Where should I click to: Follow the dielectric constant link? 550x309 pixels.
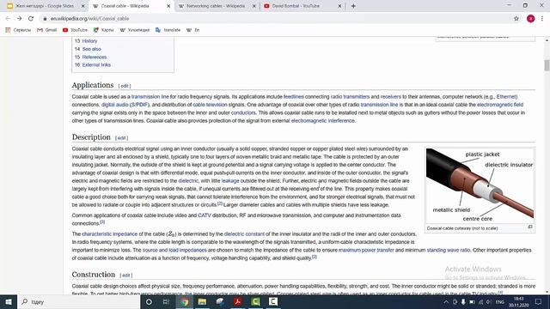[244, 234]
